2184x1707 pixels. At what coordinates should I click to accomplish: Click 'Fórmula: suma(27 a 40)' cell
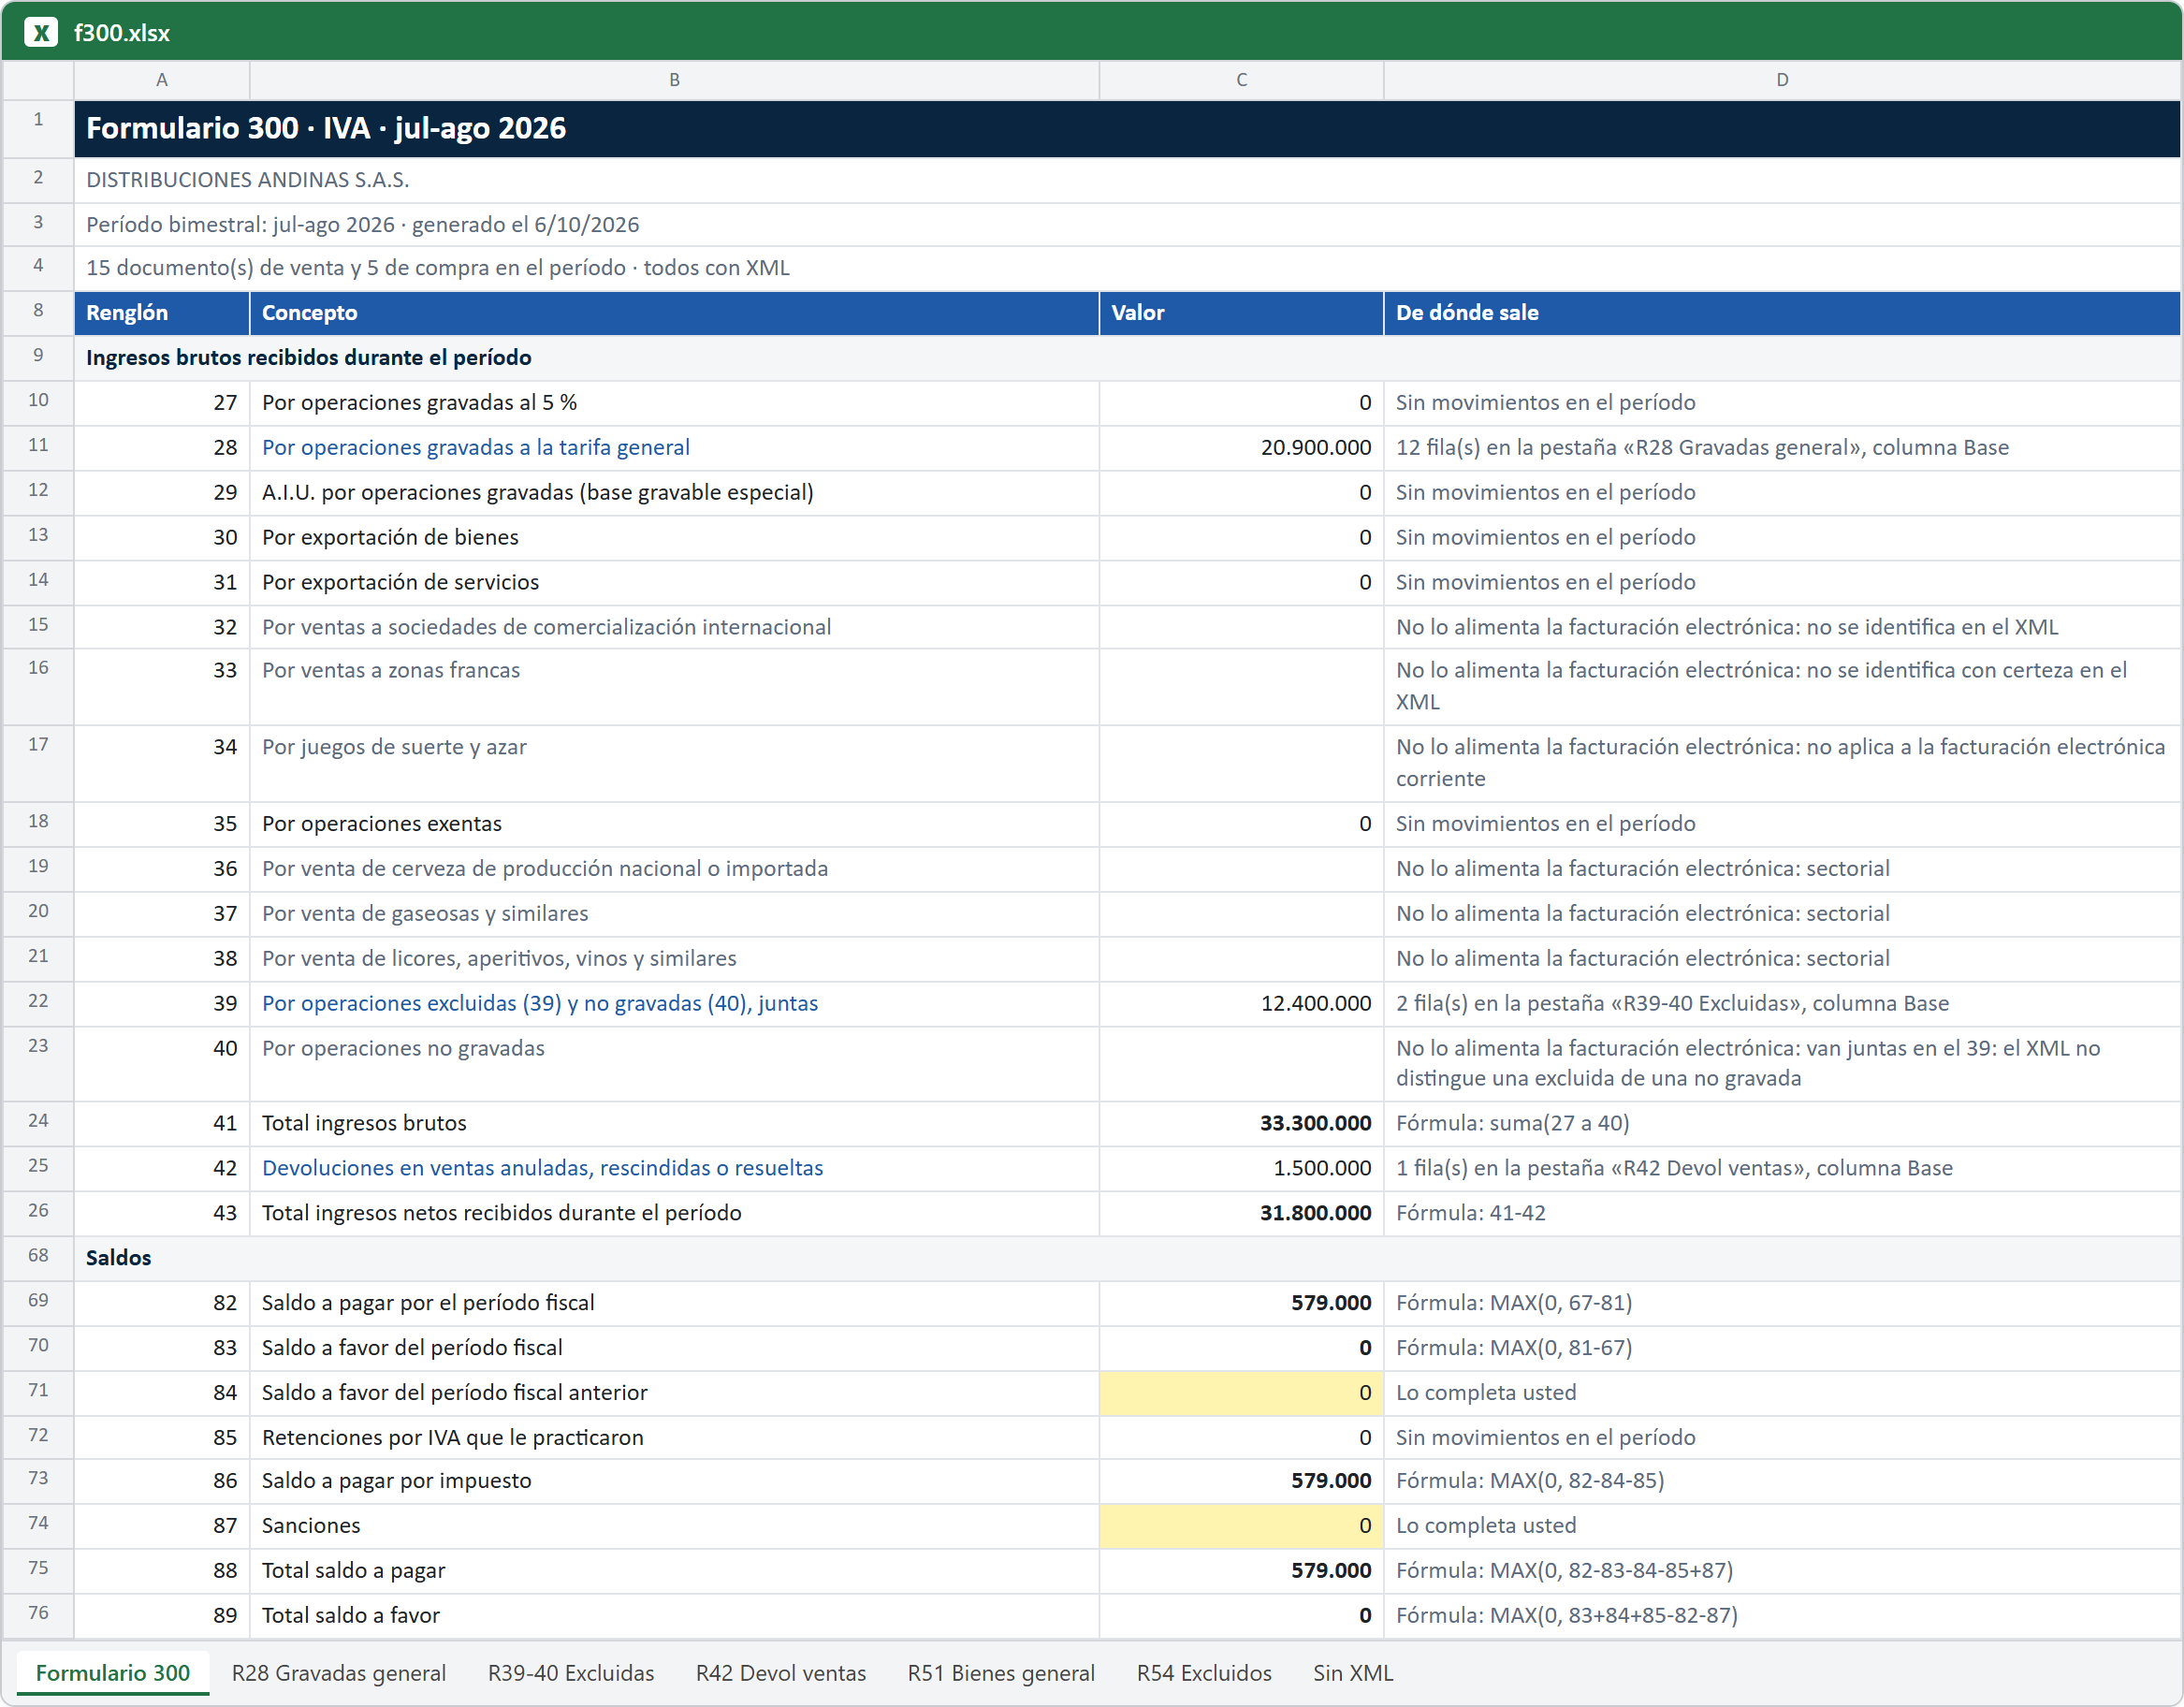1782,1123
